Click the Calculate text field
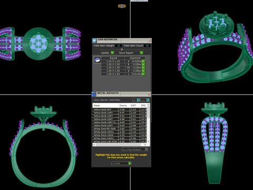 pos(120,163)
